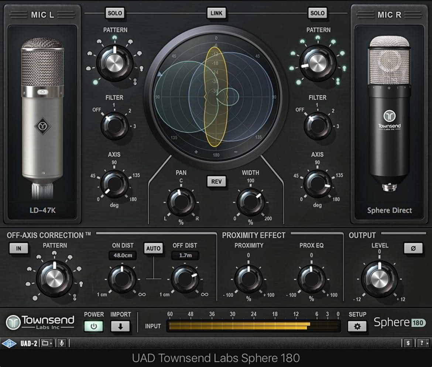Click the MIC L header label
Image resolution: width=432 pixels, height=367 pixels.
[x=42, y=15]
